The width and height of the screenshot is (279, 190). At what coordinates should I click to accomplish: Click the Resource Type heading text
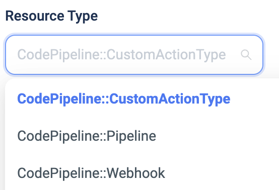(x=51, y=16)
